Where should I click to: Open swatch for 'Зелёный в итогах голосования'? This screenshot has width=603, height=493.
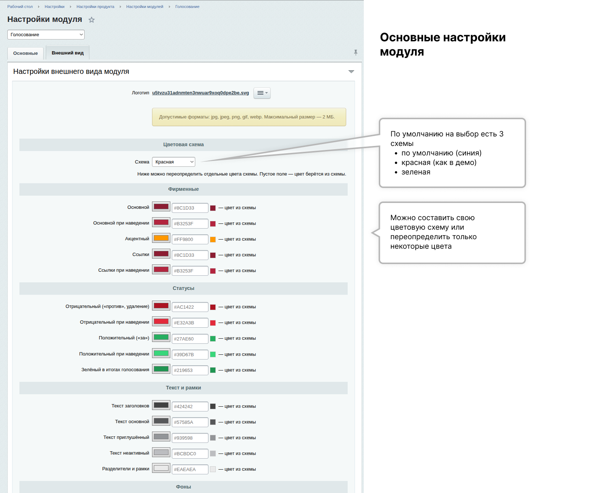[161, 369]
